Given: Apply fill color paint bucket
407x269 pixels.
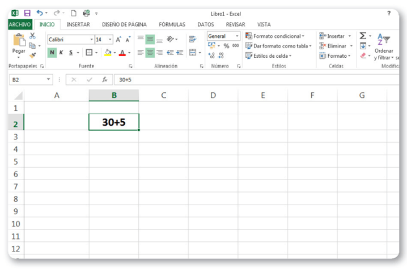Looking at the screenshot, I should 108,53.
